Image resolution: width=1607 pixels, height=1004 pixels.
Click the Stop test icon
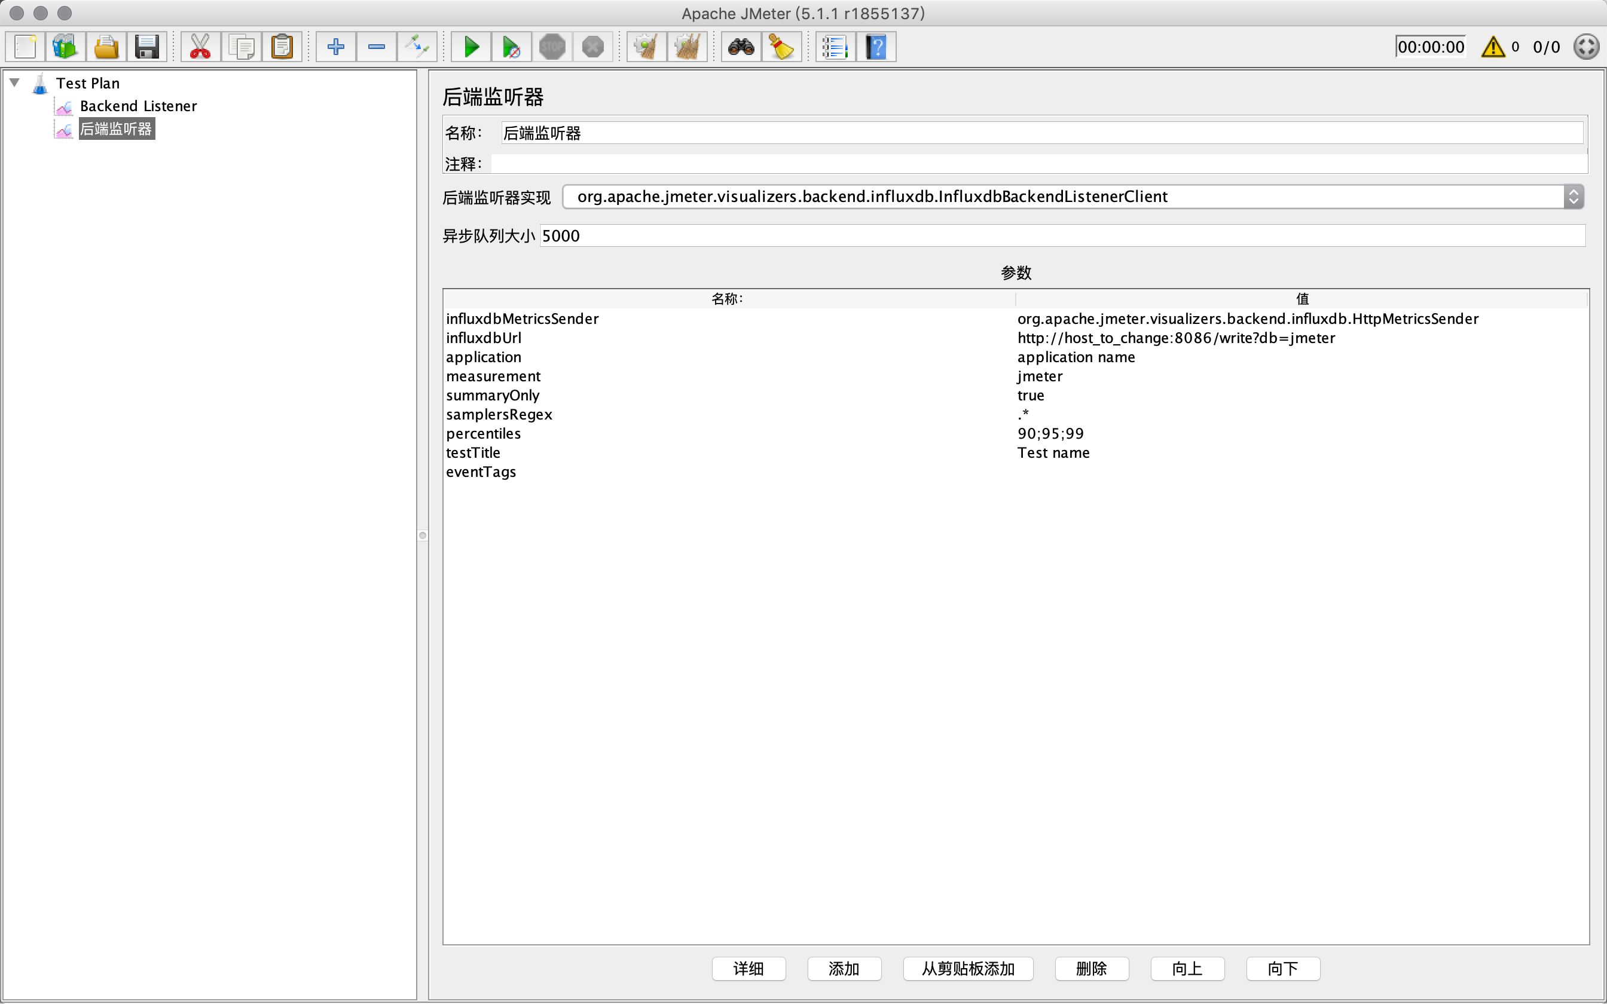[x=552, y=47]
